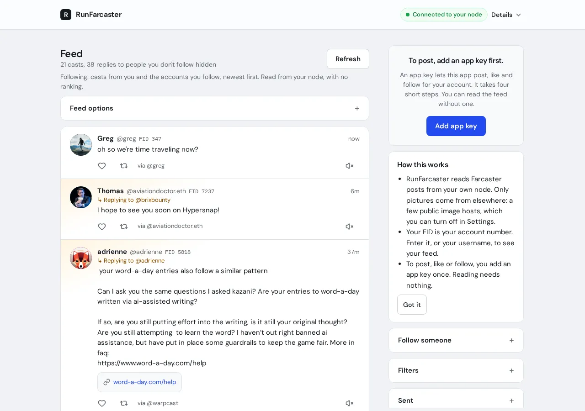Open the Details dropdown in header
Viewport: 585px width, 411px height.
[x=506, y=15]
